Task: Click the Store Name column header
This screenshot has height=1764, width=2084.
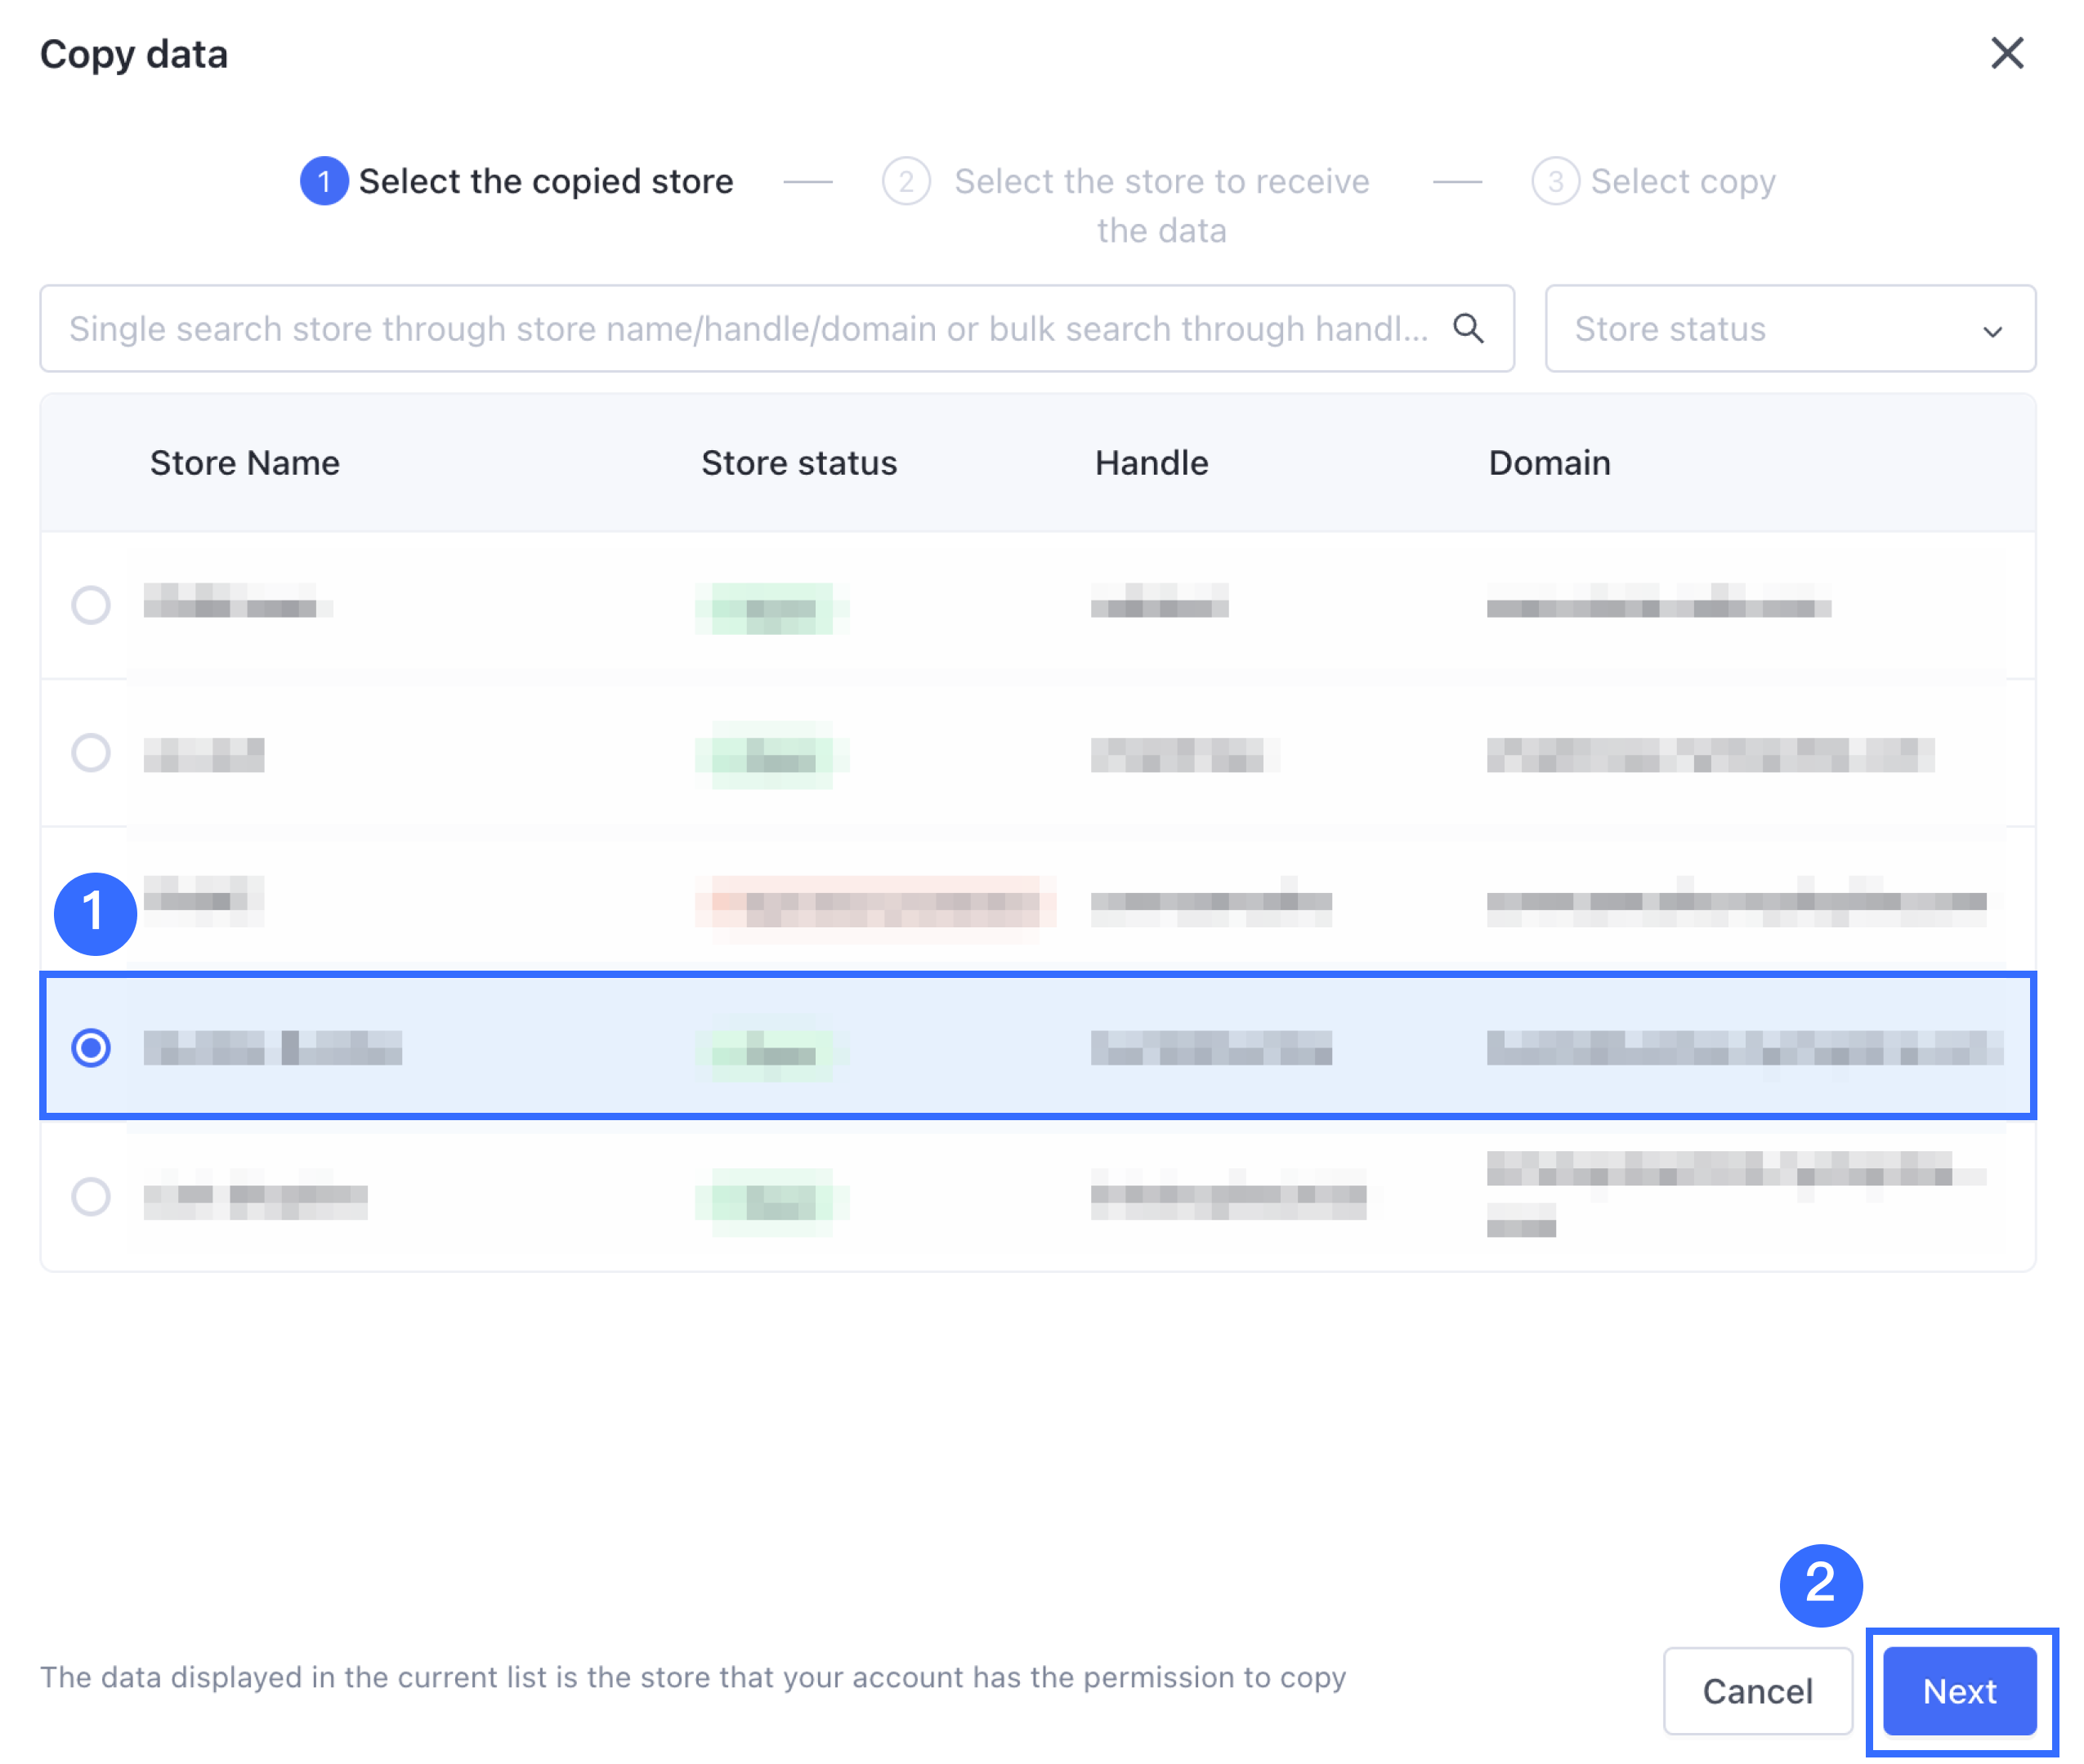Action: click(245, 463)
